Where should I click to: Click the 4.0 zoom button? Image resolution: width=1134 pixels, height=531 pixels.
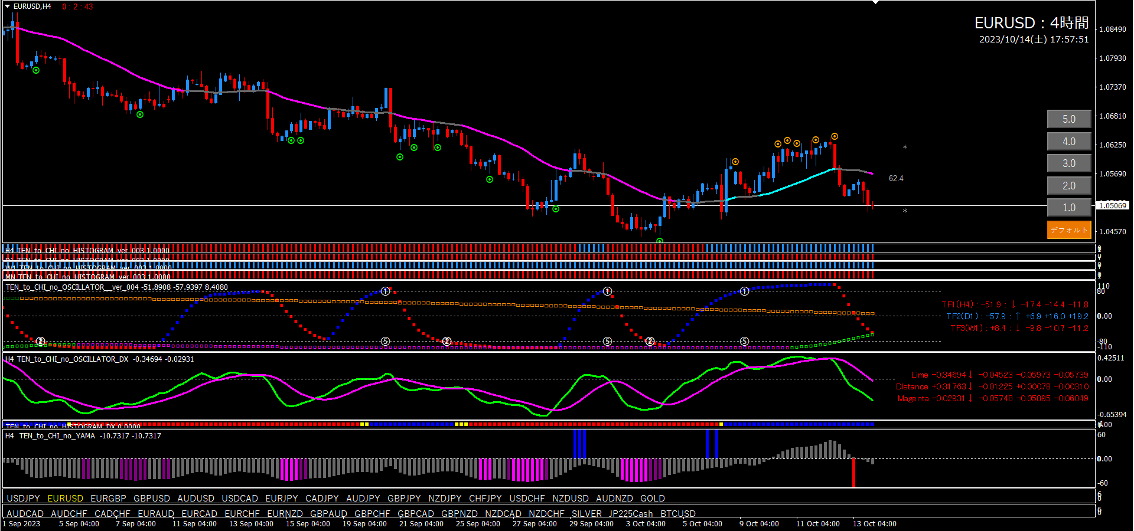pos(1069,142)
